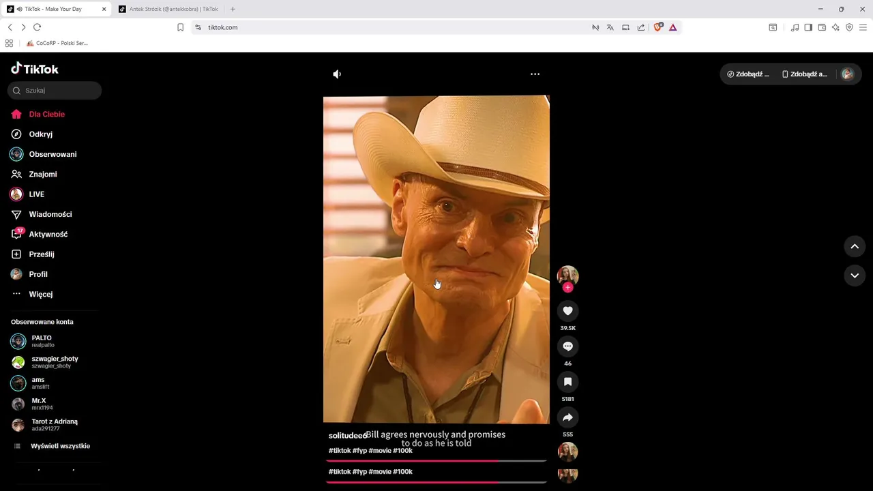Image resolution: width=873 pixels, height=491 pixels.
Task: Click Prześlij to upload a video
Action: [32, 254]
